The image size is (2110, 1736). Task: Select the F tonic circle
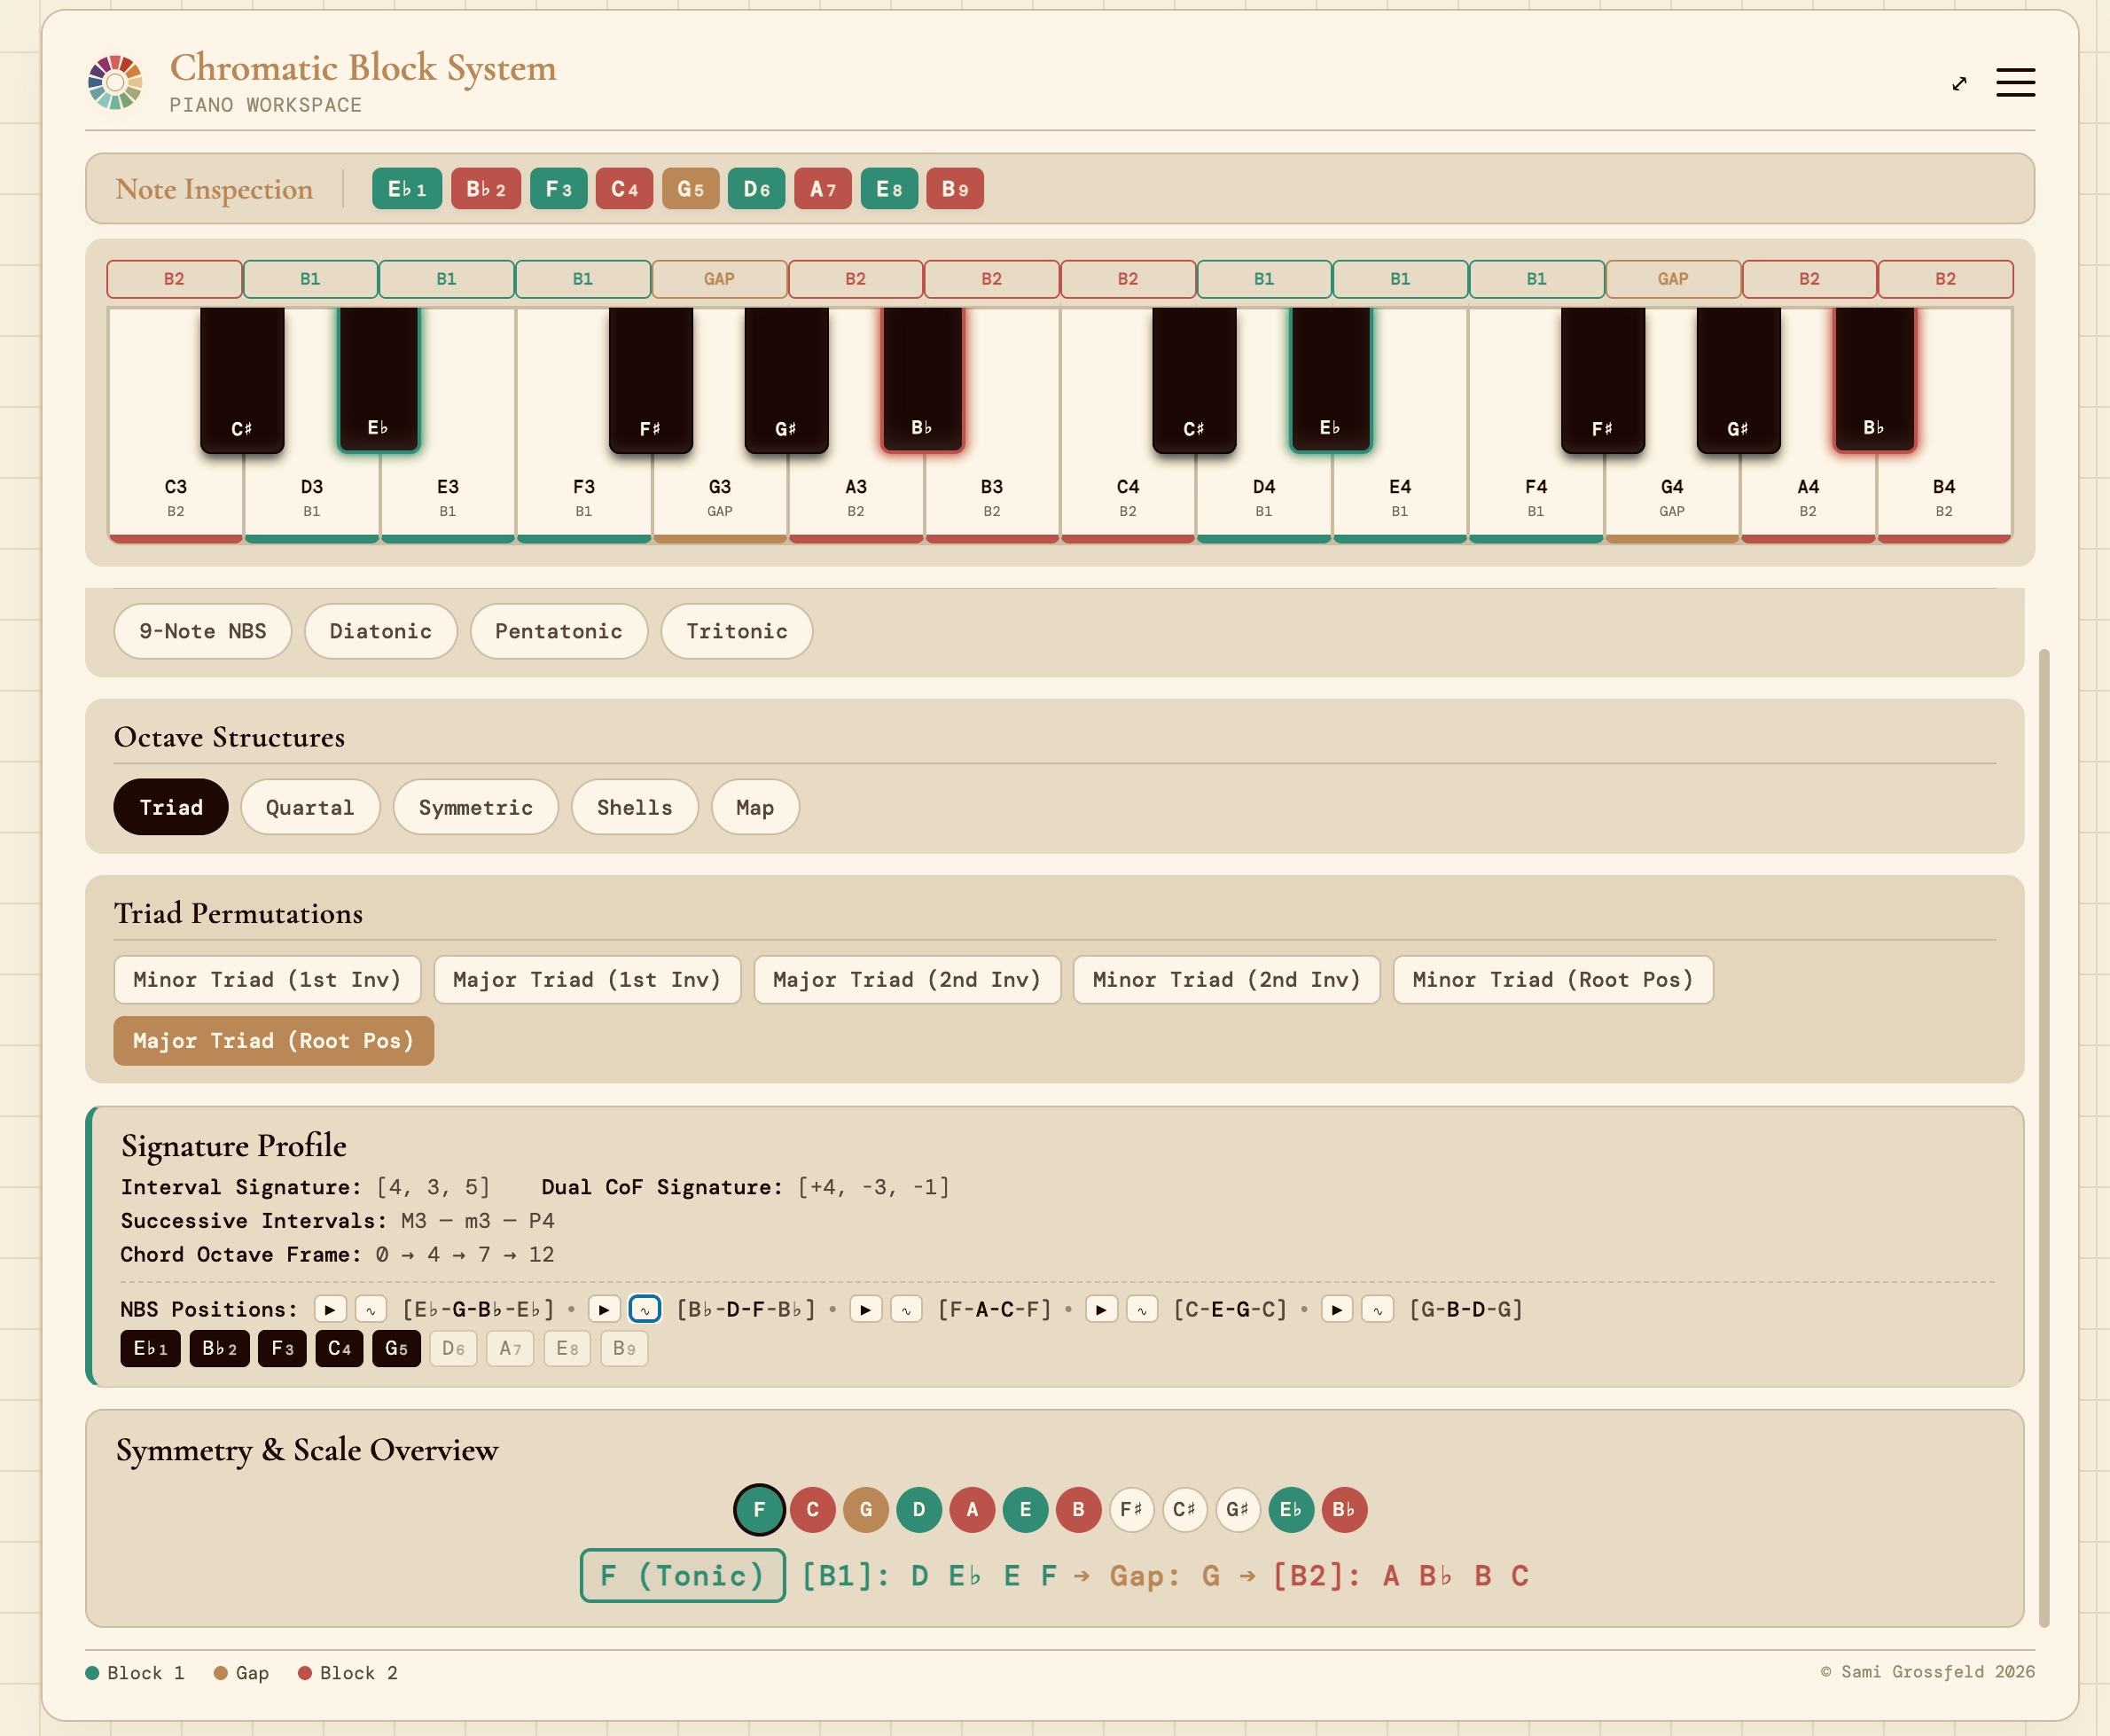pos(759,1510)
